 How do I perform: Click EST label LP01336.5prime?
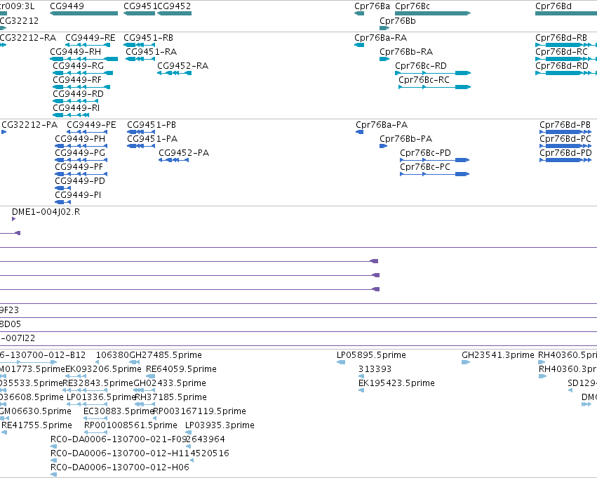click(101, 397)
